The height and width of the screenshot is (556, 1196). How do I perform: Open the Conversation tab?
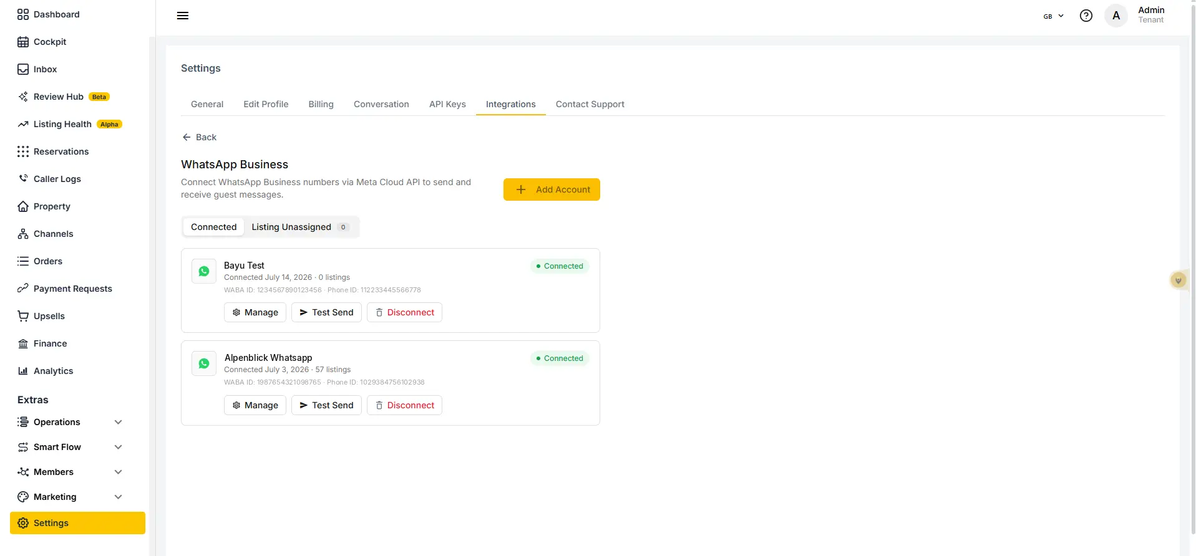click(381, 104)
